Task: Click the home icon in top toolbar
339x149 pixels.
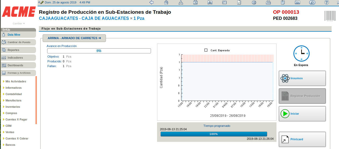Action: pyautogui.click(x=166, y=2)
